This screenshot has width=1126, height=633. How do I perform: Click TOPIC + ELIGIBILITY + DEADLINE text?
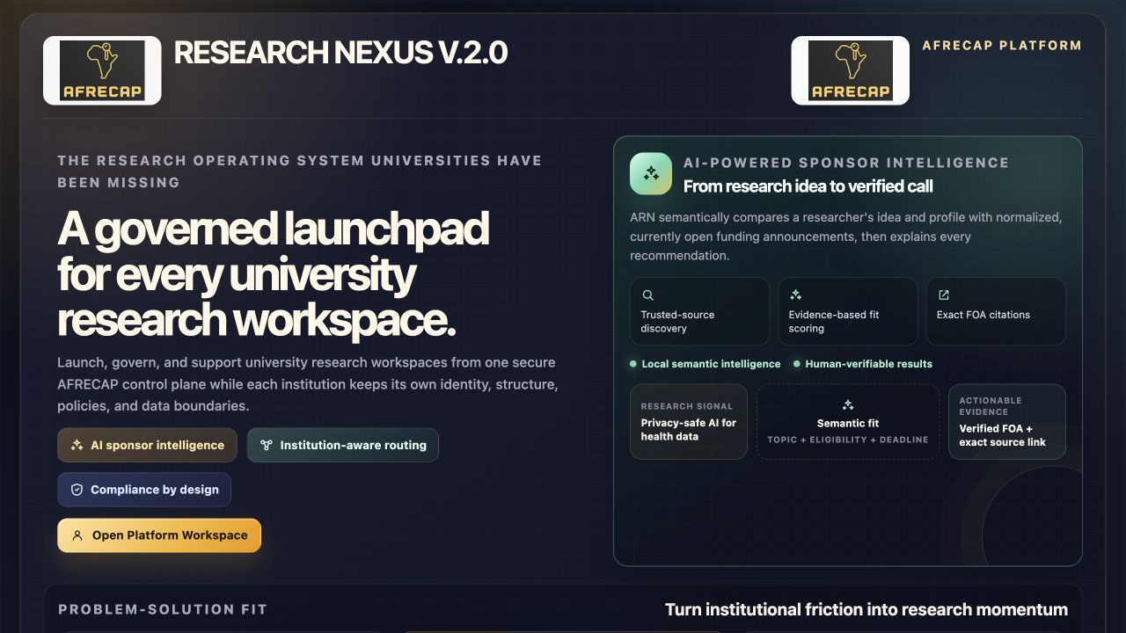pyautogui.click(x=848, y=440)
